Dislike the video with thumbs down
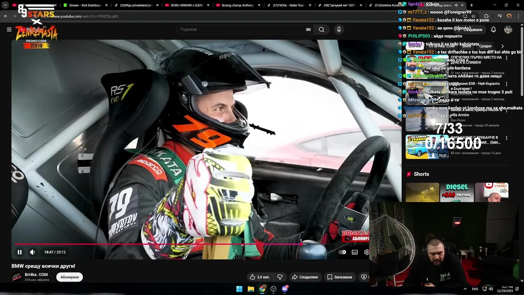Image resolution: width=524 pixels, height=295 pixels. coord(280,277)
